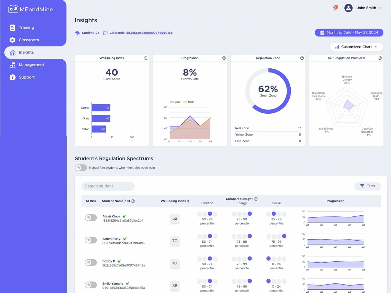Screen dimensions: 391x293
Task: Click the Student Name / ID help icon
Action: tap(133, 201)
